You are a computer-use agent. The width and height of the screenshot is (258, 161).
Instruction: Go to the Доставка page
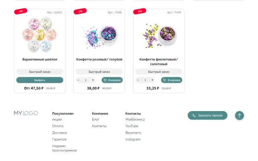pyautogui.click(x=59, y=133)
